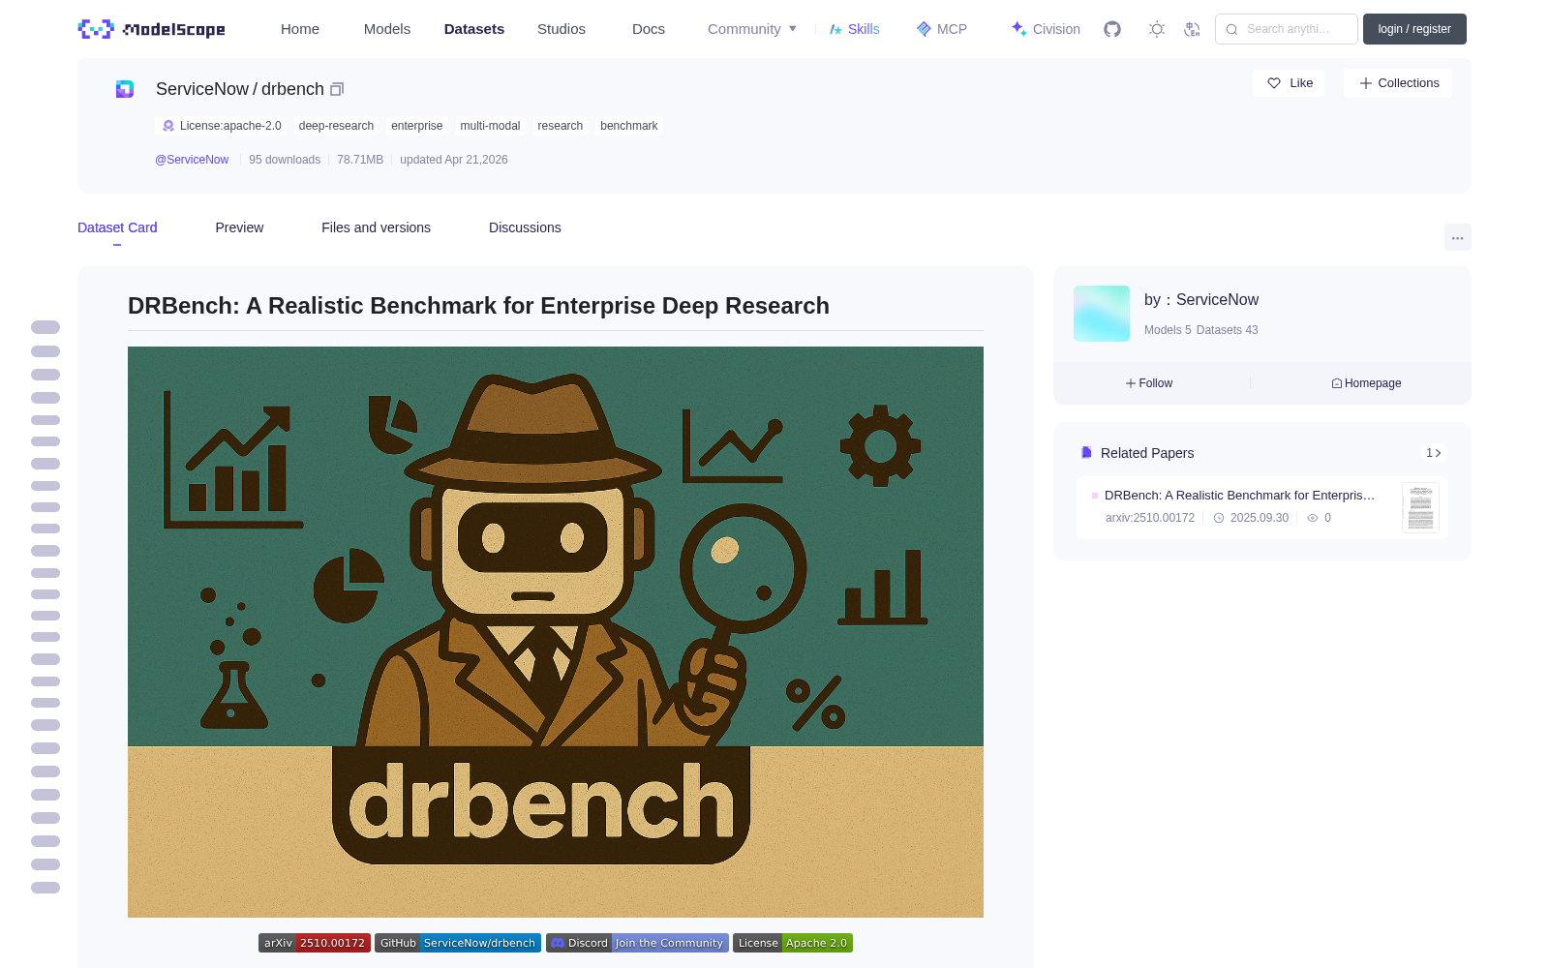The width and height of the screenshot is (1549, 968).
Task: Open the Models nav item
Action: (x=387, y=29)
